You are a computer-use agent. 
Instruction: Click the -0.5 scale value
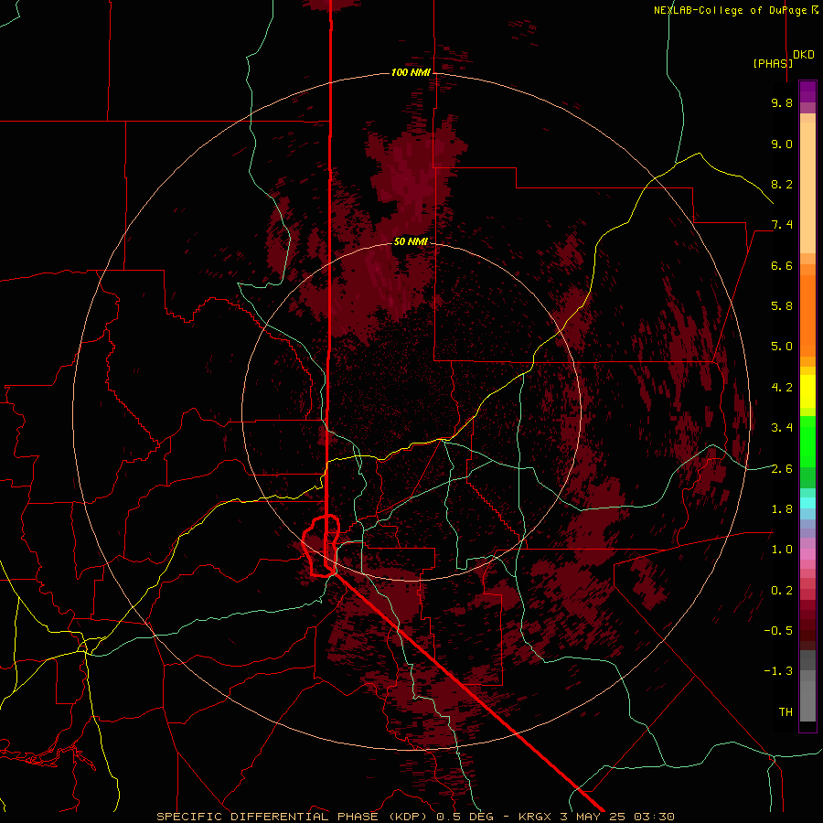click(778, 631)
